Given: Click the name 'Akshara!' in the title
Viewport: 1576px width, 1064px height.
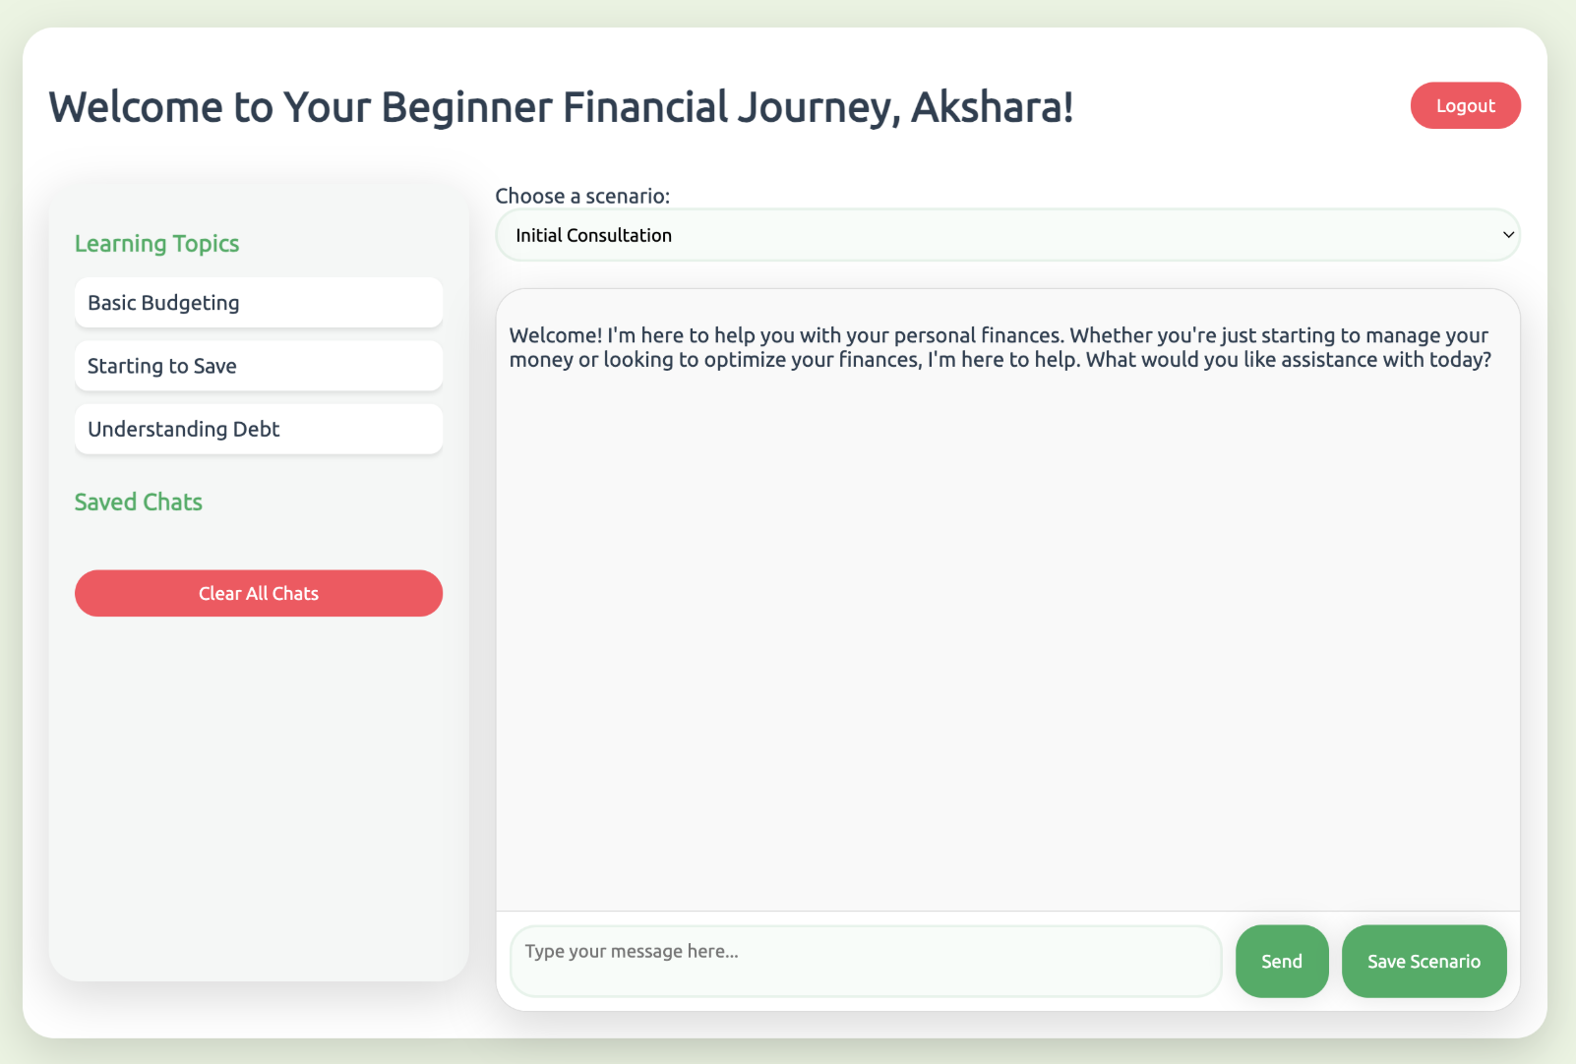Looking at the screenshot, I should [x=992, y=107].
